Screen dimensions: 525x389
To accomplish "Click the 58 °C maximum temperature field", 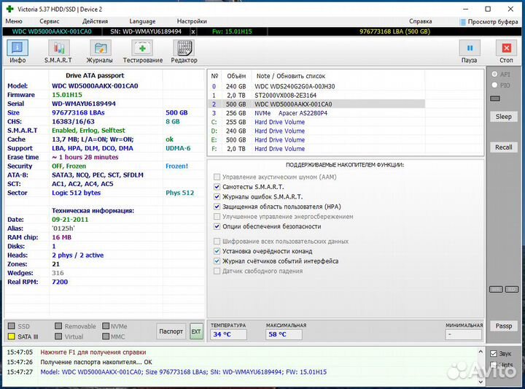I will [x=284, y=334].
